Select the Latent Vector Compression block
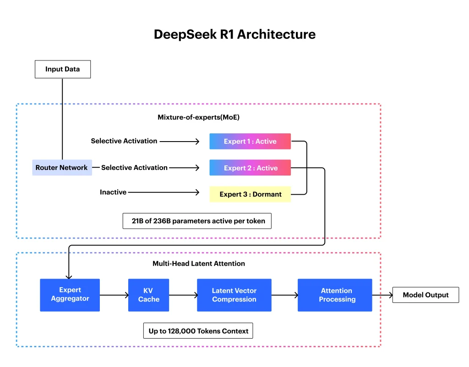Viewport: 469px width, 367px height. 234,295
